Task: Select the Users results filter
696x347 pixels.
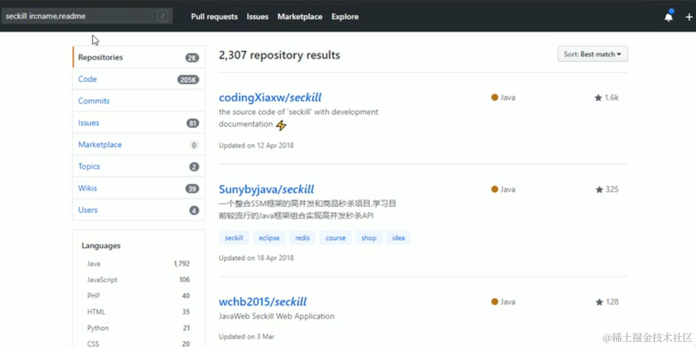Action: [139, 210]
